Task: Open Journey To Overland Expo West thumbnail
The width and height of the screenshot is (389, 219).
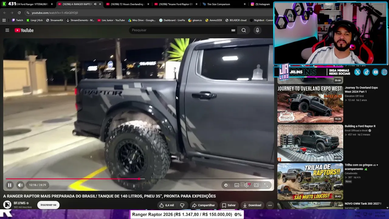Action: click(x=310, y=104)
